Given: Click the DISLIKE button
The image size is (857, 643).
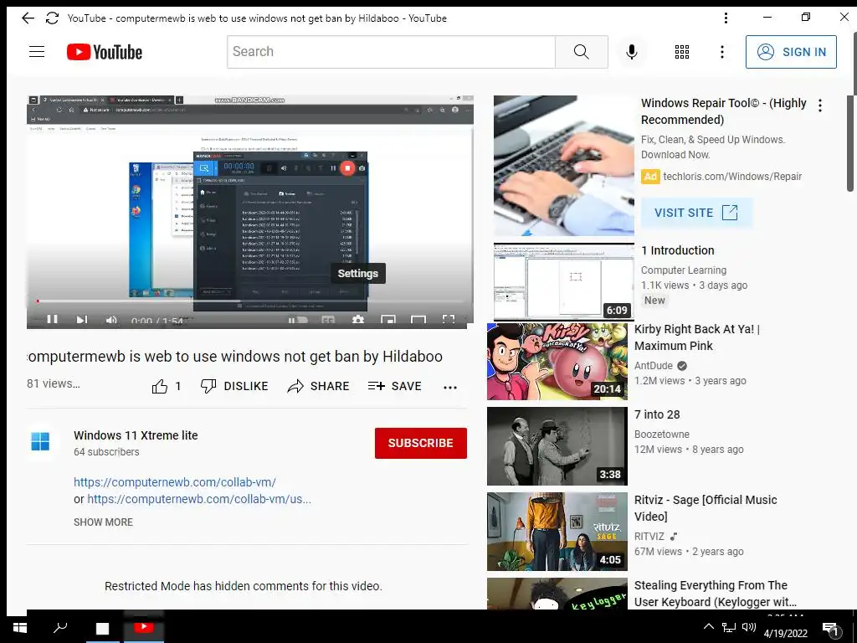Looking at the screenshot, I should pyautogui.click(x=234, y=386).
